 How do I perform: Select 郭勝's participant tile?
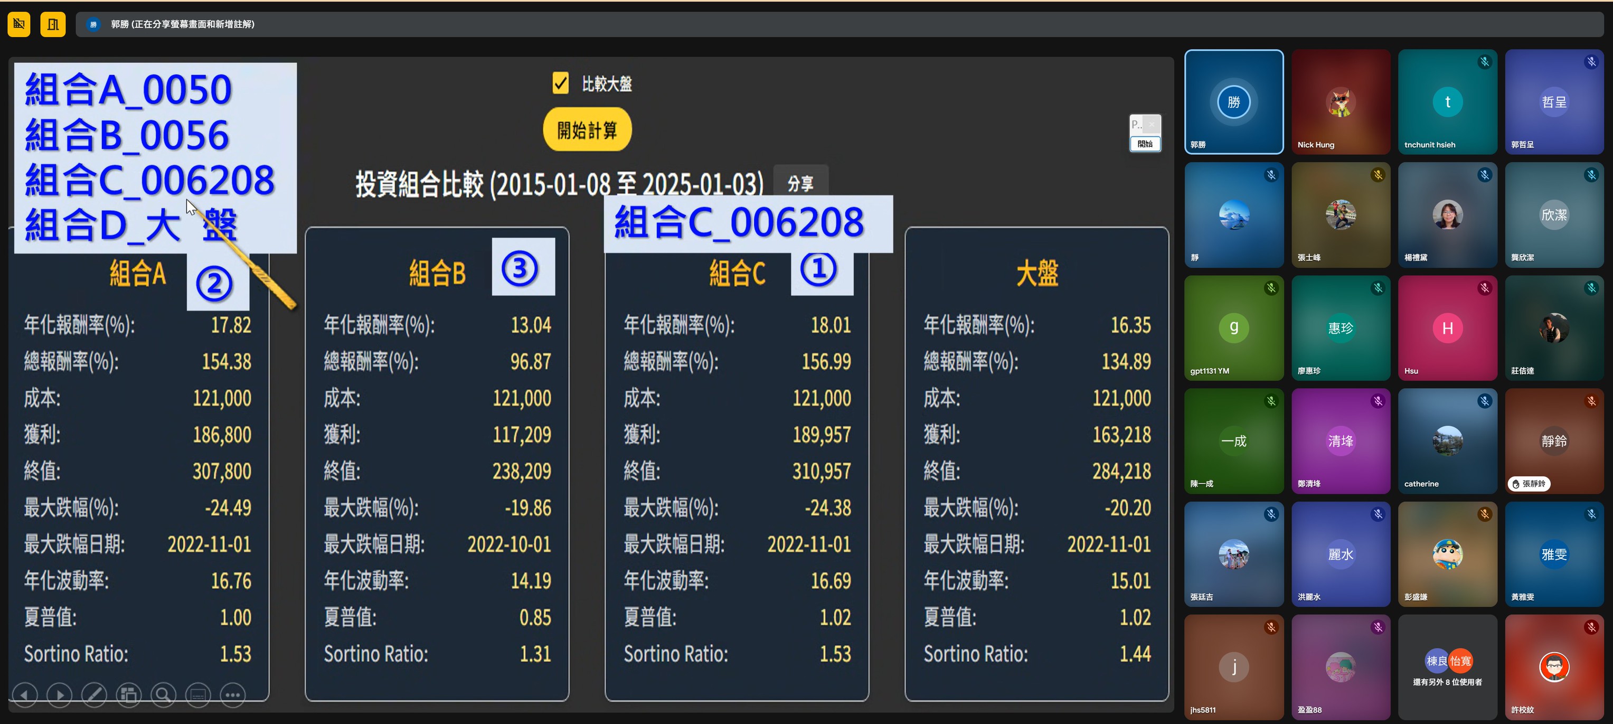1233,102
